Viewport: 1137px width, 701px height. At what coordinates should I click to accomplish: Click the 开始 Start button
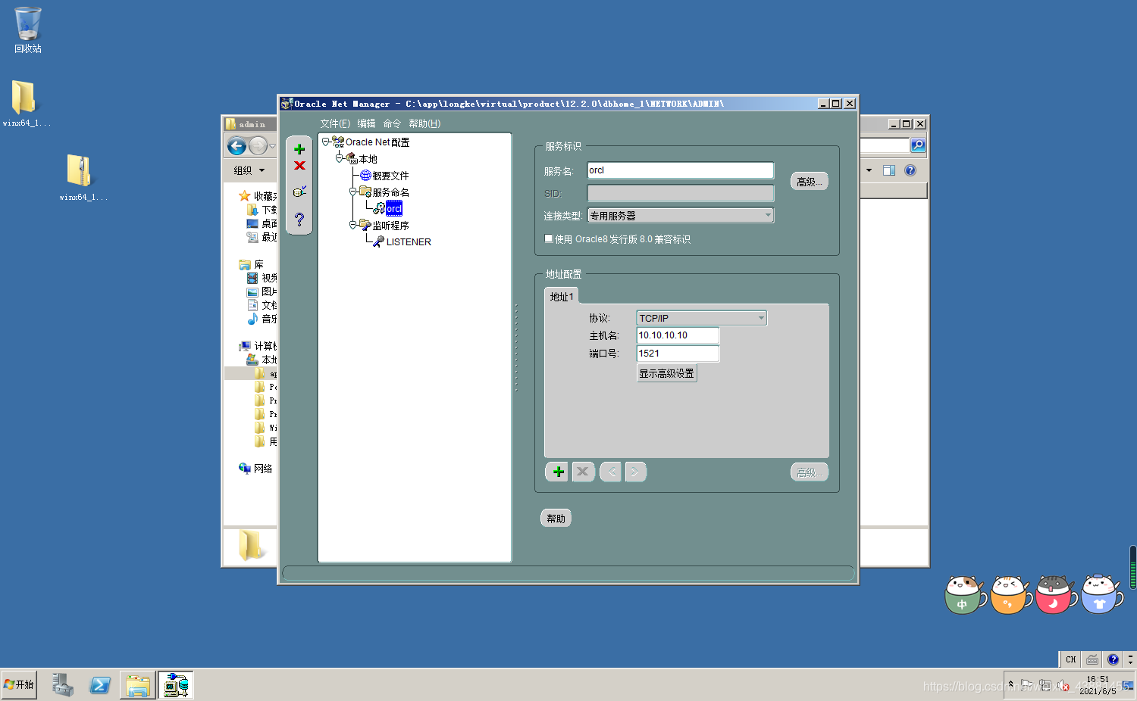pos(19,684)
